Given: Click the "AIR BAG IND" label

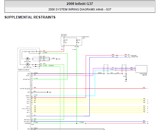Looking at the screenshot, I should pyautogui.click(x=27, y=62).
